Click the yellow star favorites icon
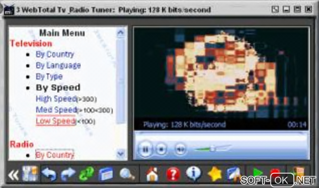The width and height of the screenshot is (319, 188). [x=215, y=174]
